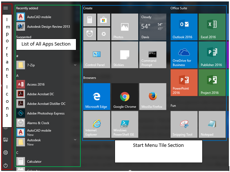Open Outlook 2016 tile
The height and width of the screenshot is (172, 230).
(184, 27)
